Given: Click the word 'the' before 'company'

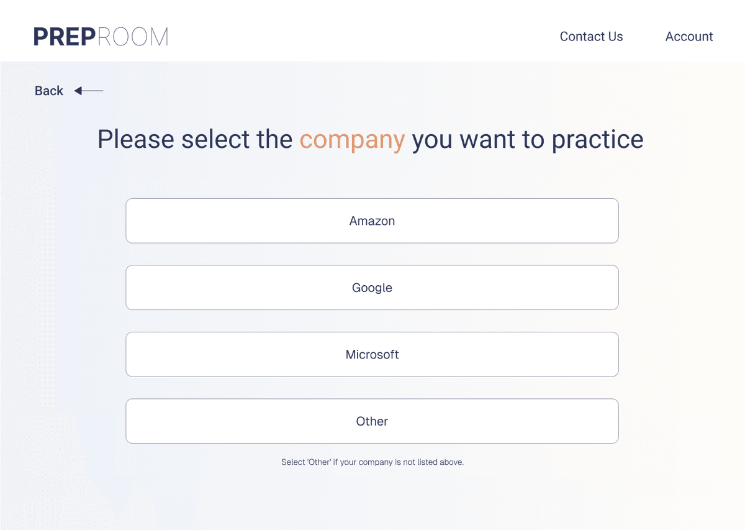Looking at the screenshot, I should (274, 140).
